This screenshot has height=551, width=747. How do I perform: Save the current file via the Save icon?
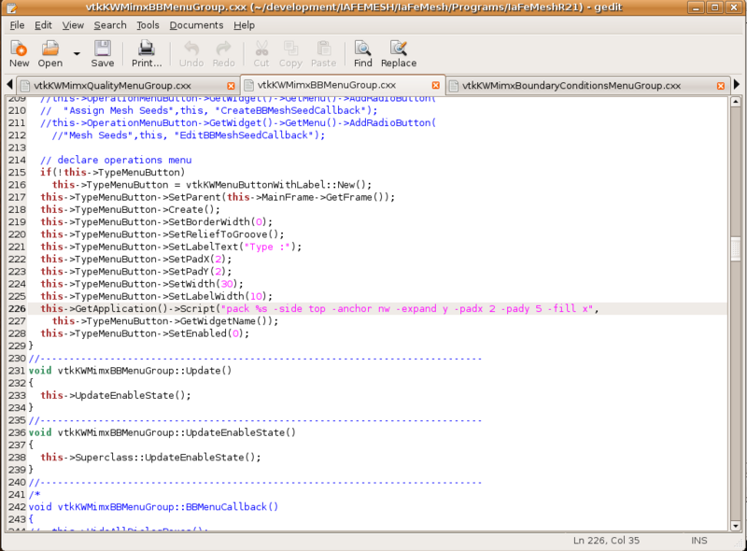pos(103,53)
